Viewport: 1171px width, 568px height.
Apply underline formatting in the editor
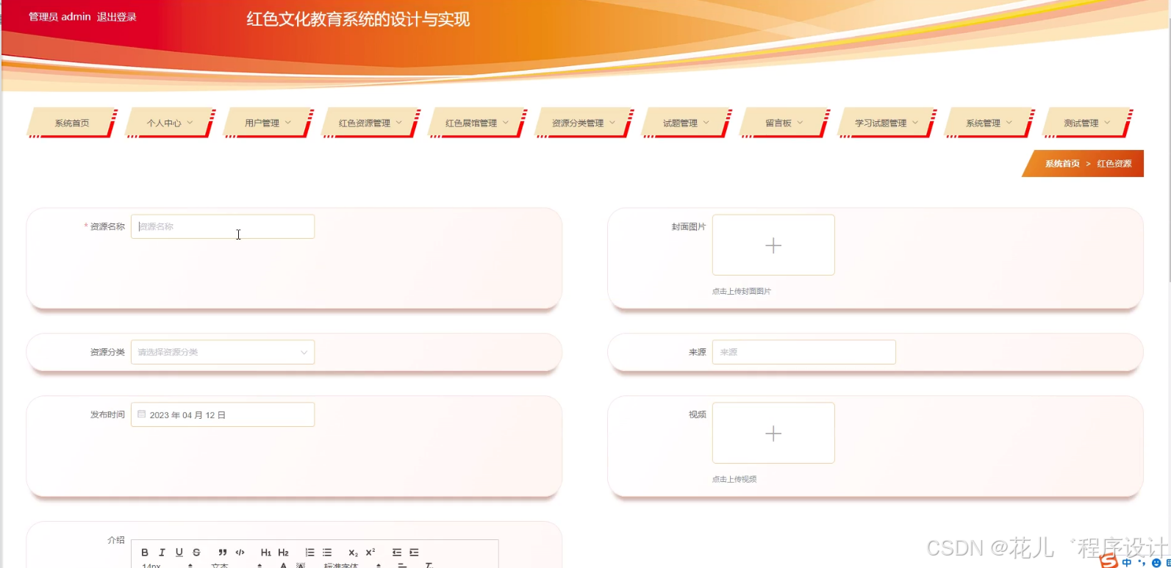pos(179,553)
